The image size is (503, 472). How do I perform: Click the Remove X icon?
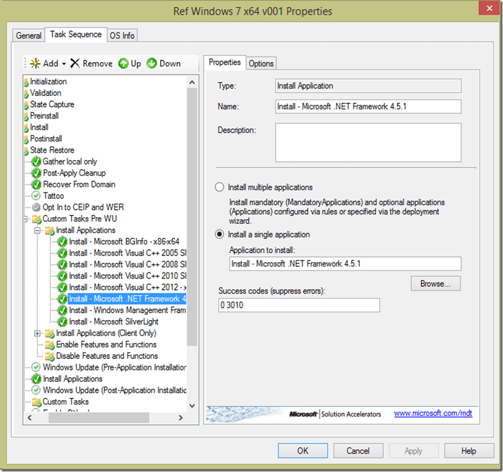[75, 63]
